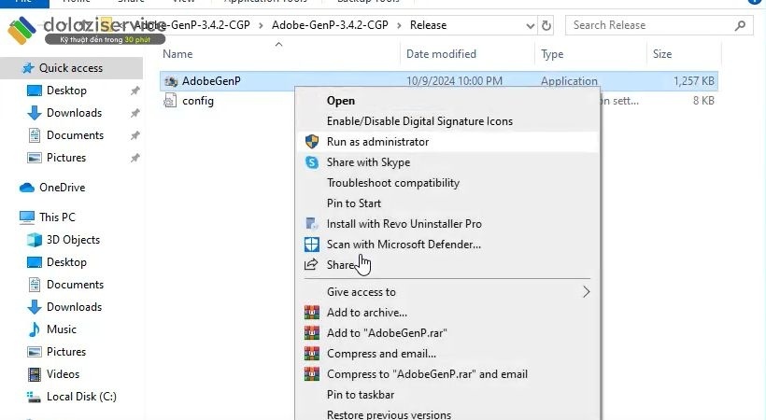
Task: Click pin icon next to Quick access Documents
Action: click(x=135, y=135)
